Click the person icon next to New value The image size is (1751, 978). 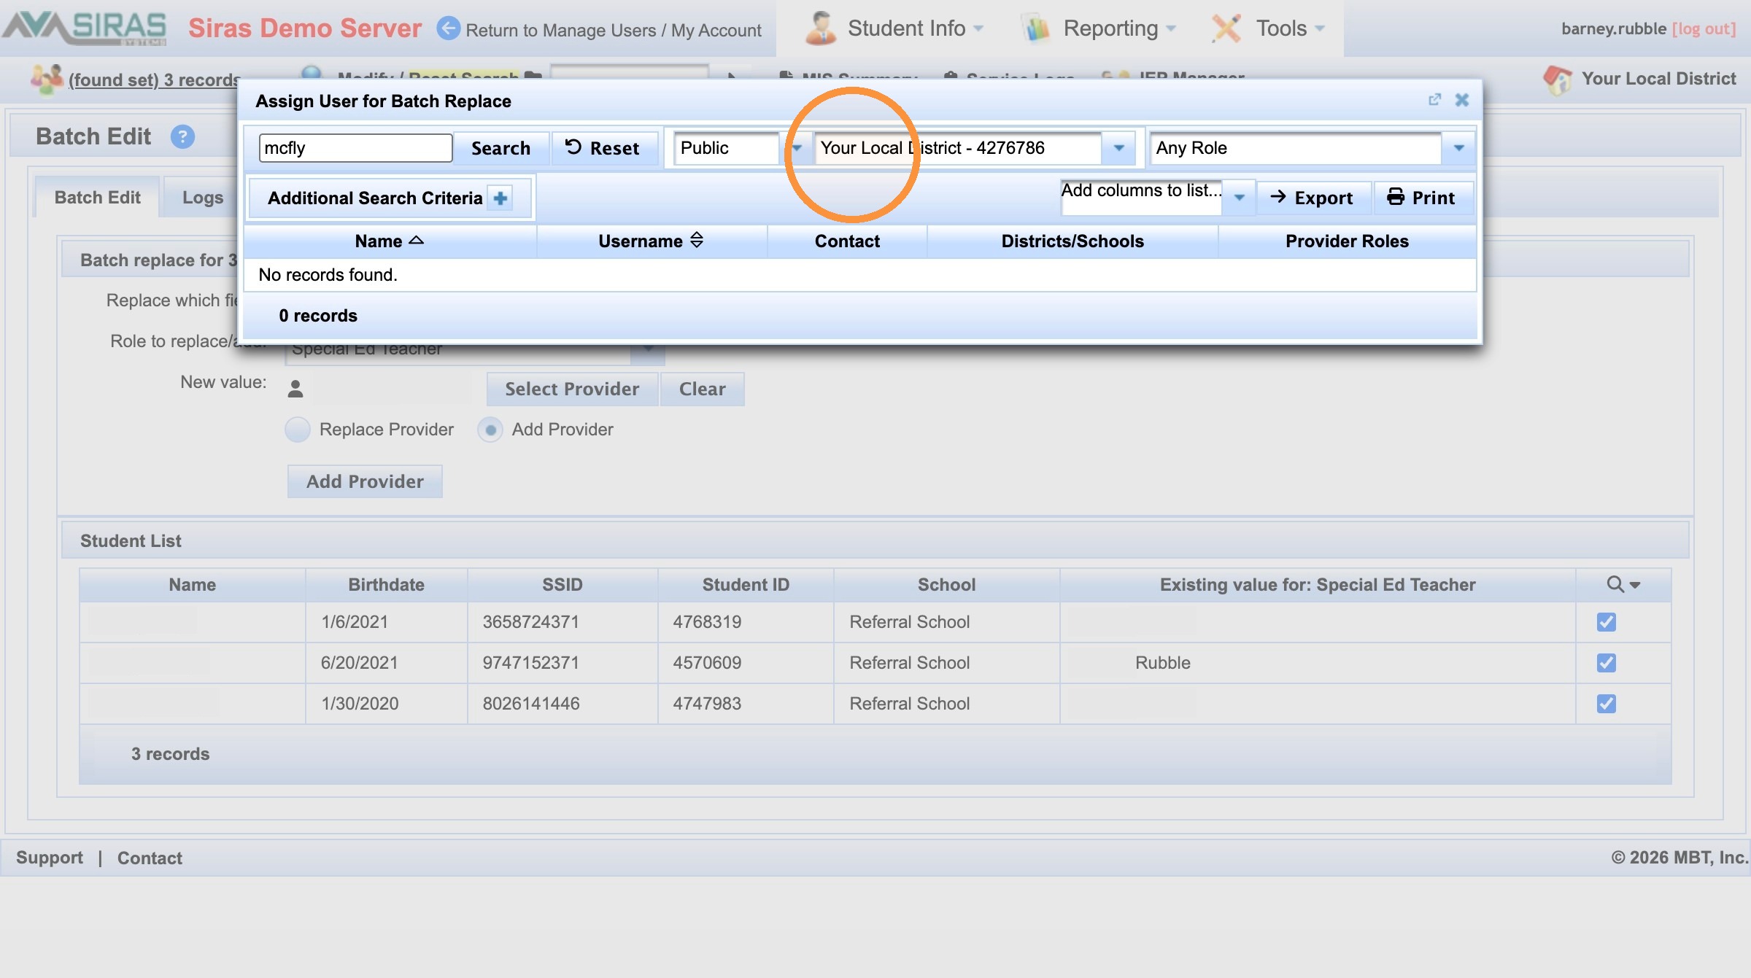pos(295,389)
